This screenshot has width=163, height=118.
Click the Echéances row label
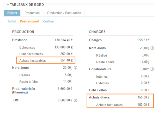coord(27,47)
